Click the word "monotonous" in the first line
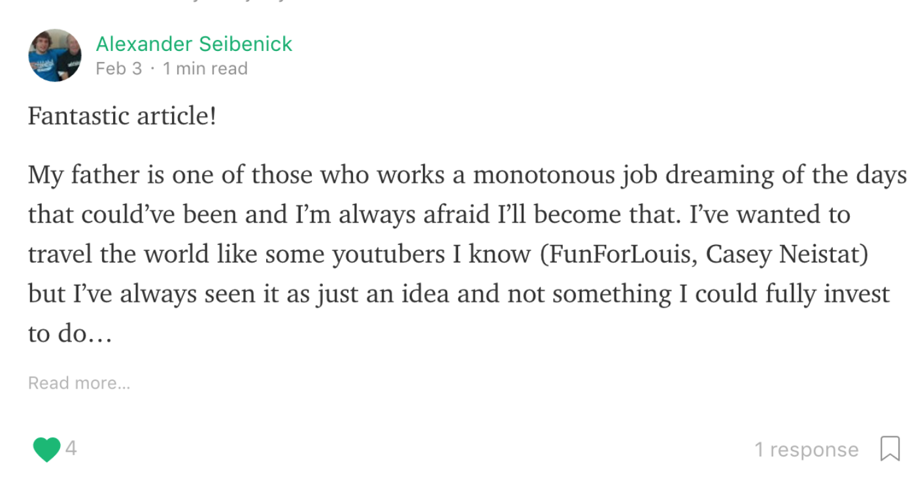This screenshot has width=923, height=482. [533, 176]
